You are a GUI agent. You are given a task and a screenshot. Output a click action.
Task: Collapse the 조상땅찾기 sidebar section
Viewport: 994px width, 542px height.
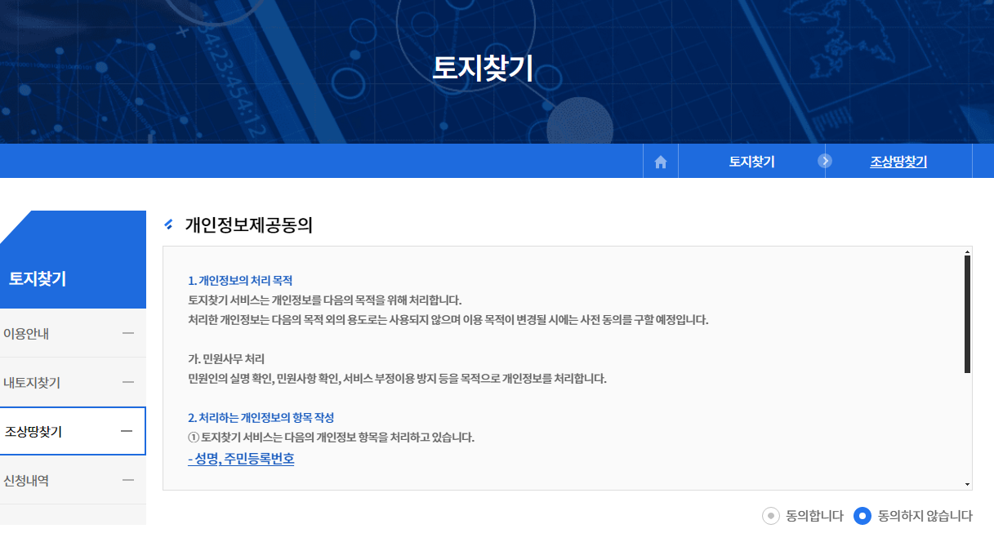(x=128, y=430)
